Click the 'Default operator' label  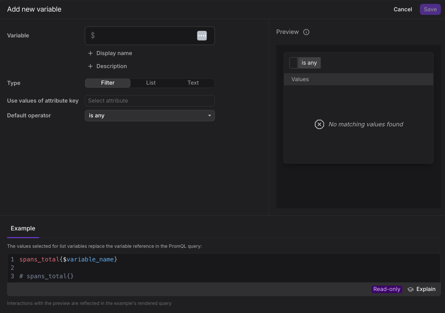pos(29,116)
